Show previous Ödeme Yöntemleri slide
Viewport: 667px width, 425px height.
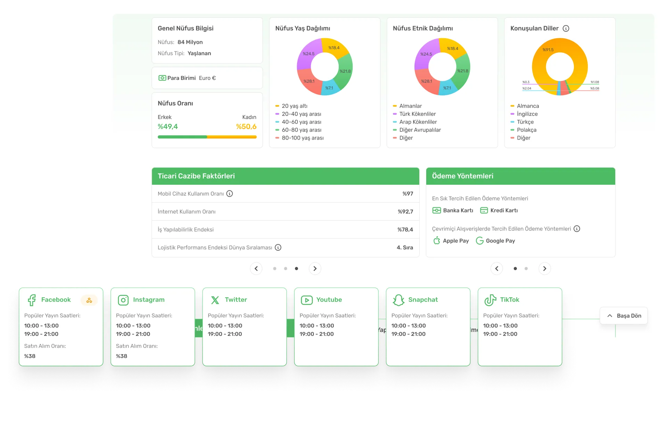point(496,268)
